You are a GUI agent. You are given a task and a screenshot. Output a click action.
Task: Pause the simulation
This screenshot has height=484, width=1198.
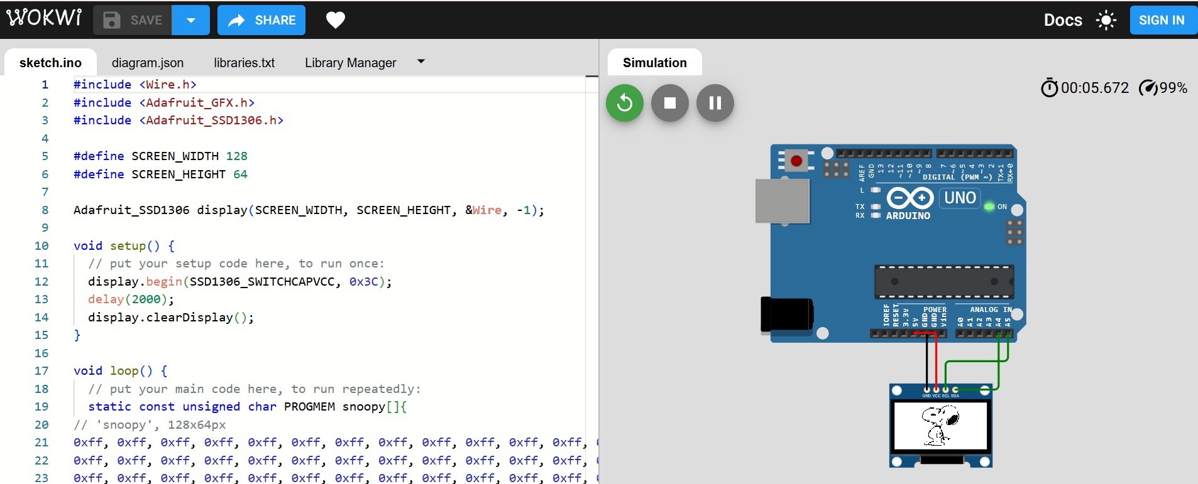click(715, 103)
